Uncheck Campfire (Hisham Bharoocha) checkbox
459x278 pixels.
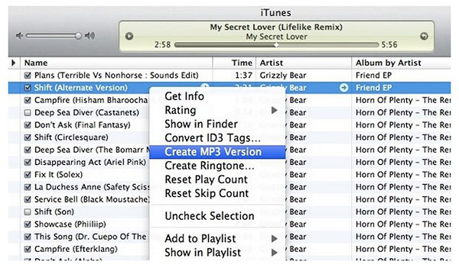pos(28,100)
